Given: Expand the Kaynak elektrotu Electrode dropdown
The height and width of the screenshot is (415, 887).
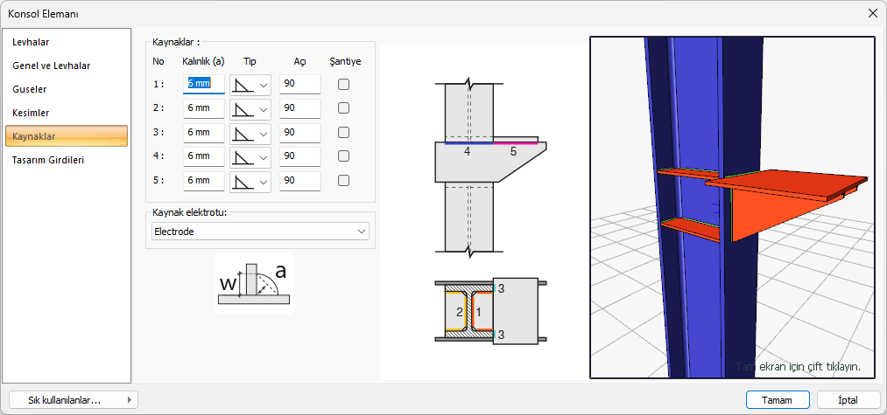Looking at the screenshot, I should (260, 232).
